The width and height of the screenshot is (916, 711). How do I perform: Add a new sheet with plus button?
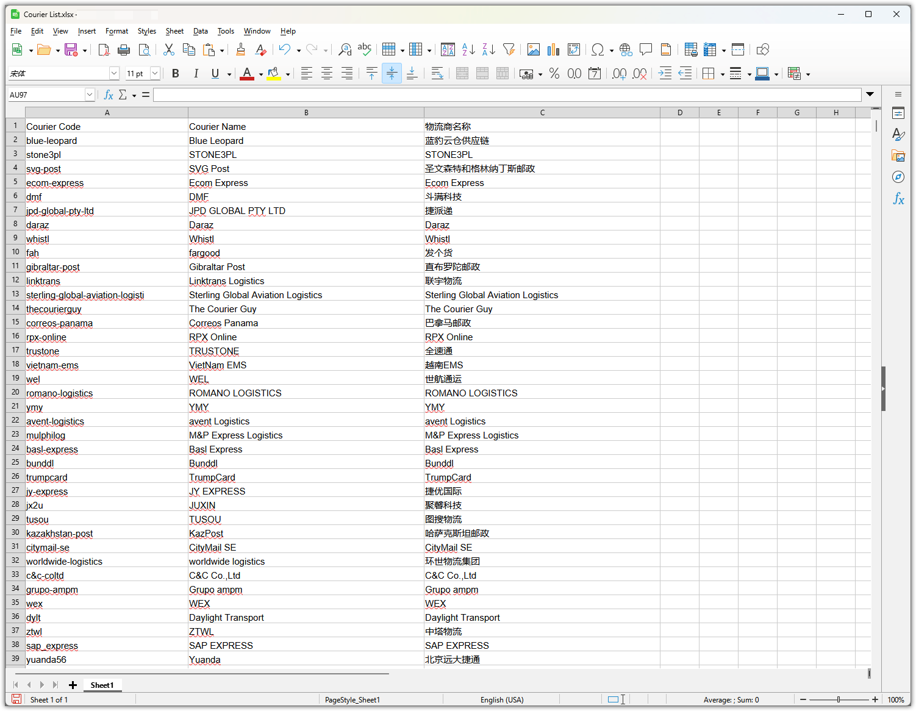[x=73, y=685]
